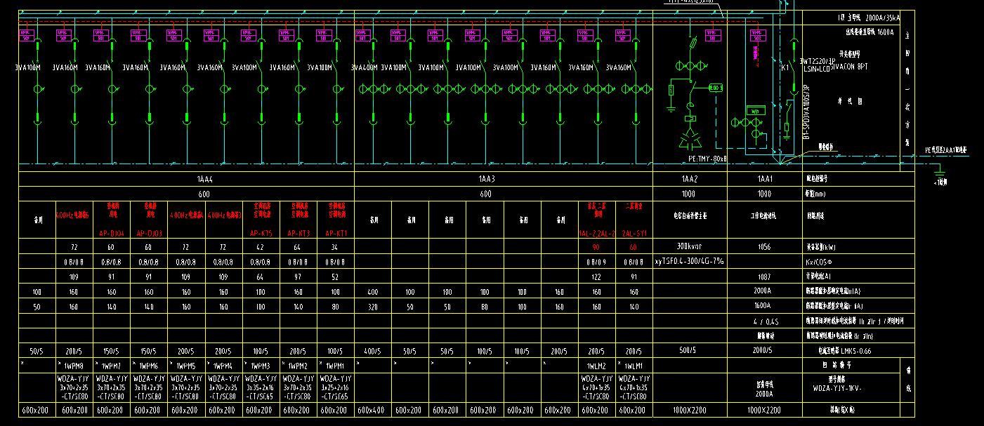Click the SIVACON 8PT switchgear model text
This screenshot has width=984, height=426.
tap(848, 68)
